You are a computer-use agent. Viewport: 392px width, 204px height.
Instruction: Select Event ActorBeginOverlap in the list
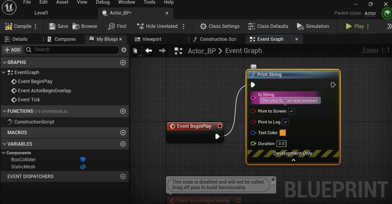[41, 91]
